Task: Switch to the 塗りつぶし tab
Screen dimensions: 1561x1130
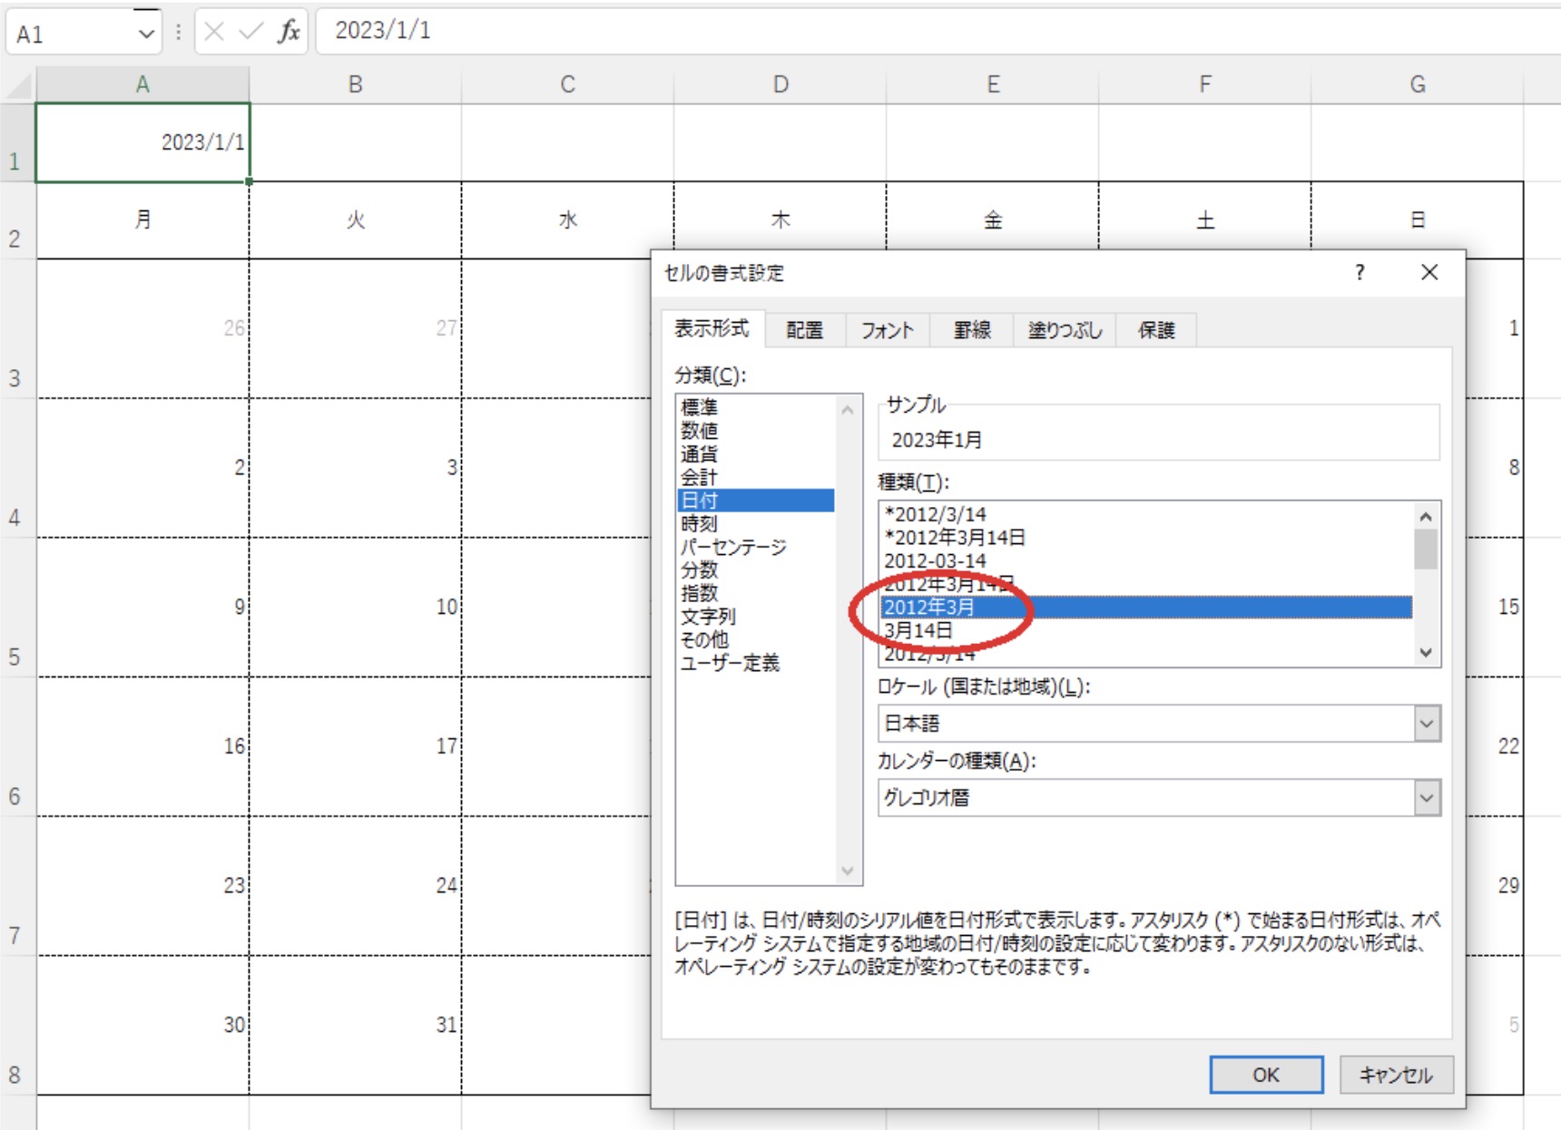Action: tap(1065, 330)
